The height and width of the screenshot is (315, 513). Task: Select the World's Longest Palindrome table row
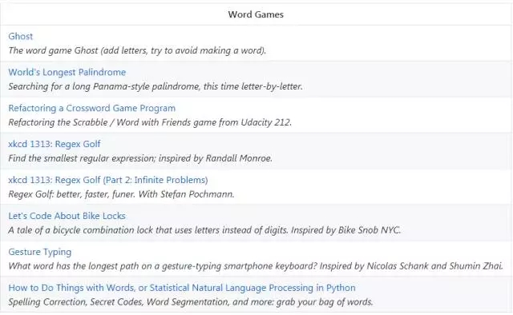coord(256,79)
